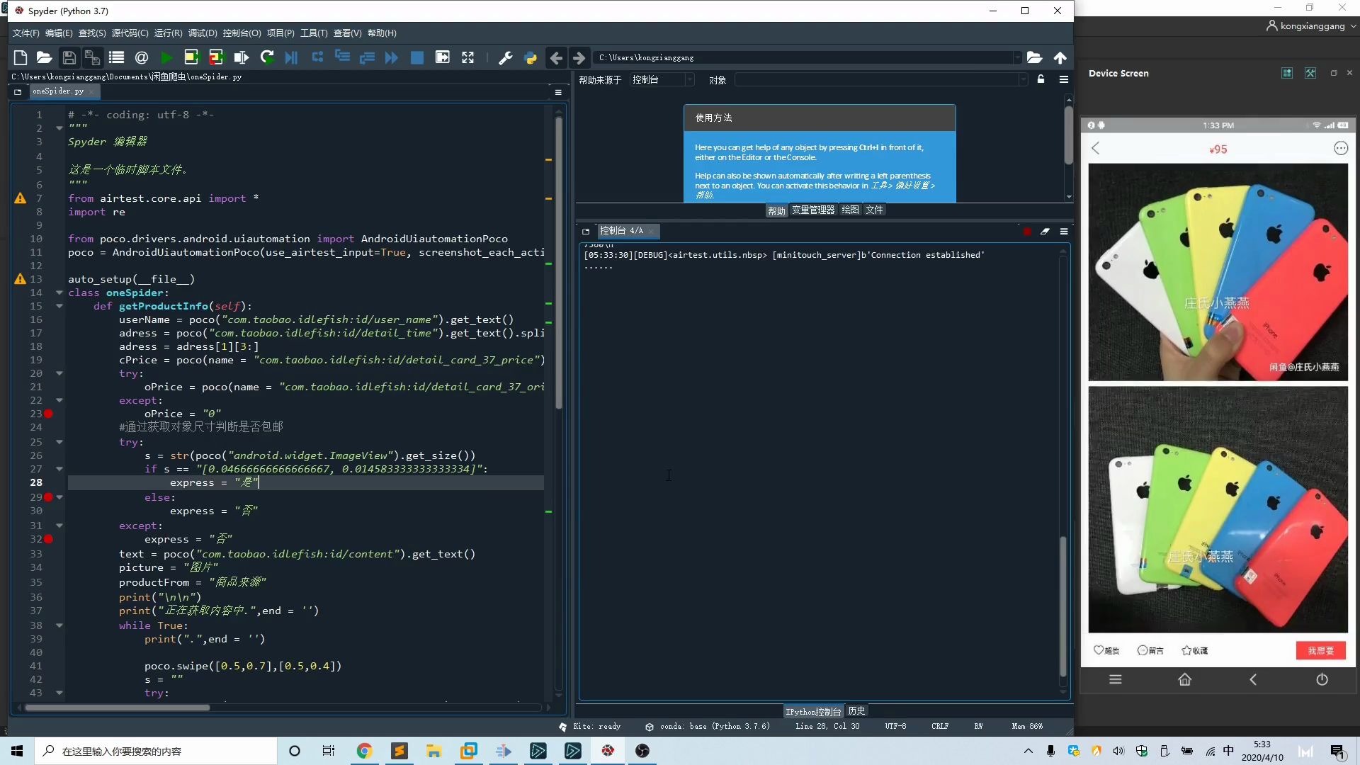1360x765 pixels.
Task: Toggle breakpoint on line 32
Action: pos(48,539)
